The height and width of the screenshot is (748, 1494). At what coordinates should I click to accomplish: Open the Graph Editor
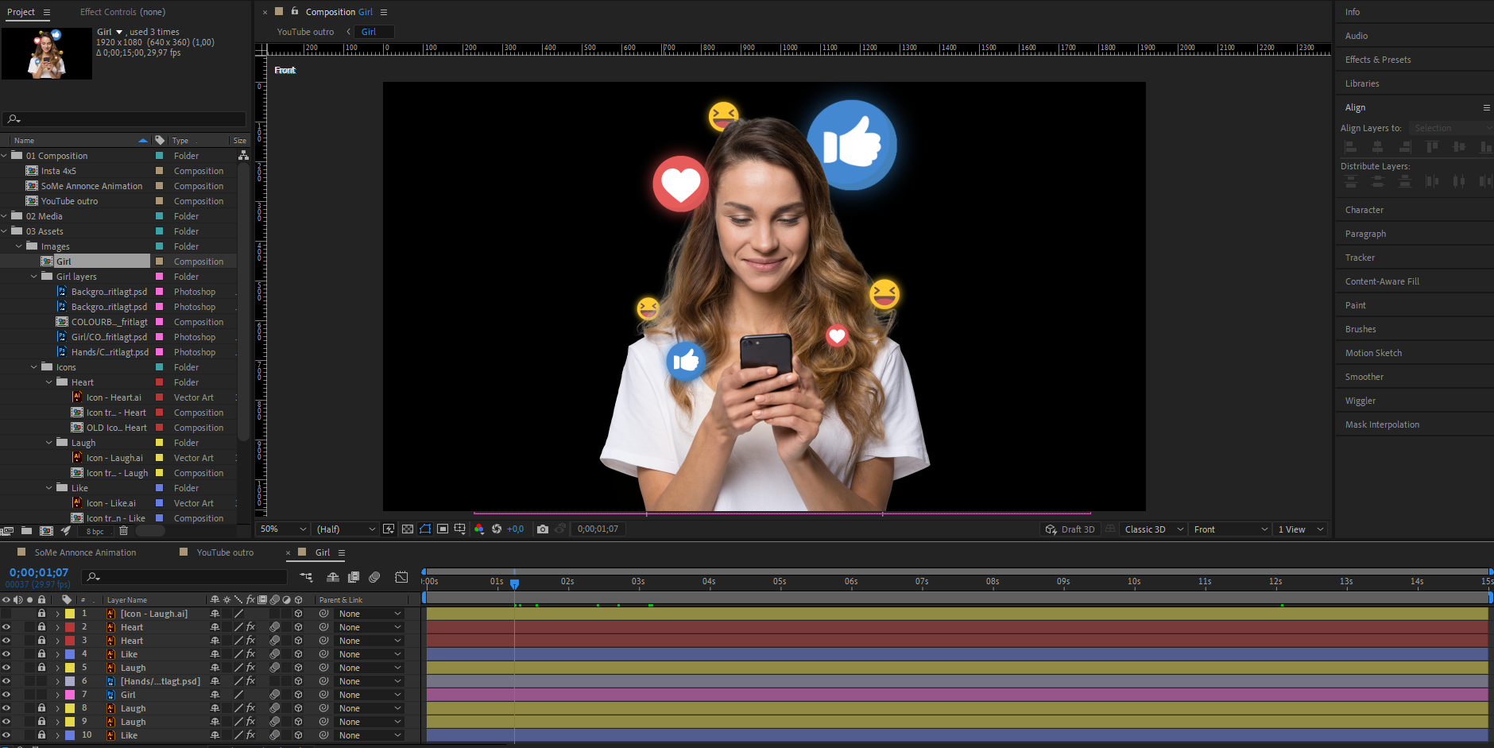[401, 577]
